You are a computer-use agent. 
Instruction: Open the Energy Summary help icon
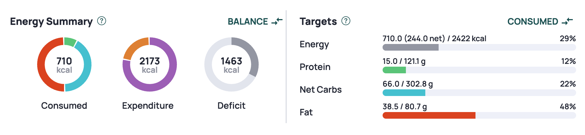[x=102, y=21]
